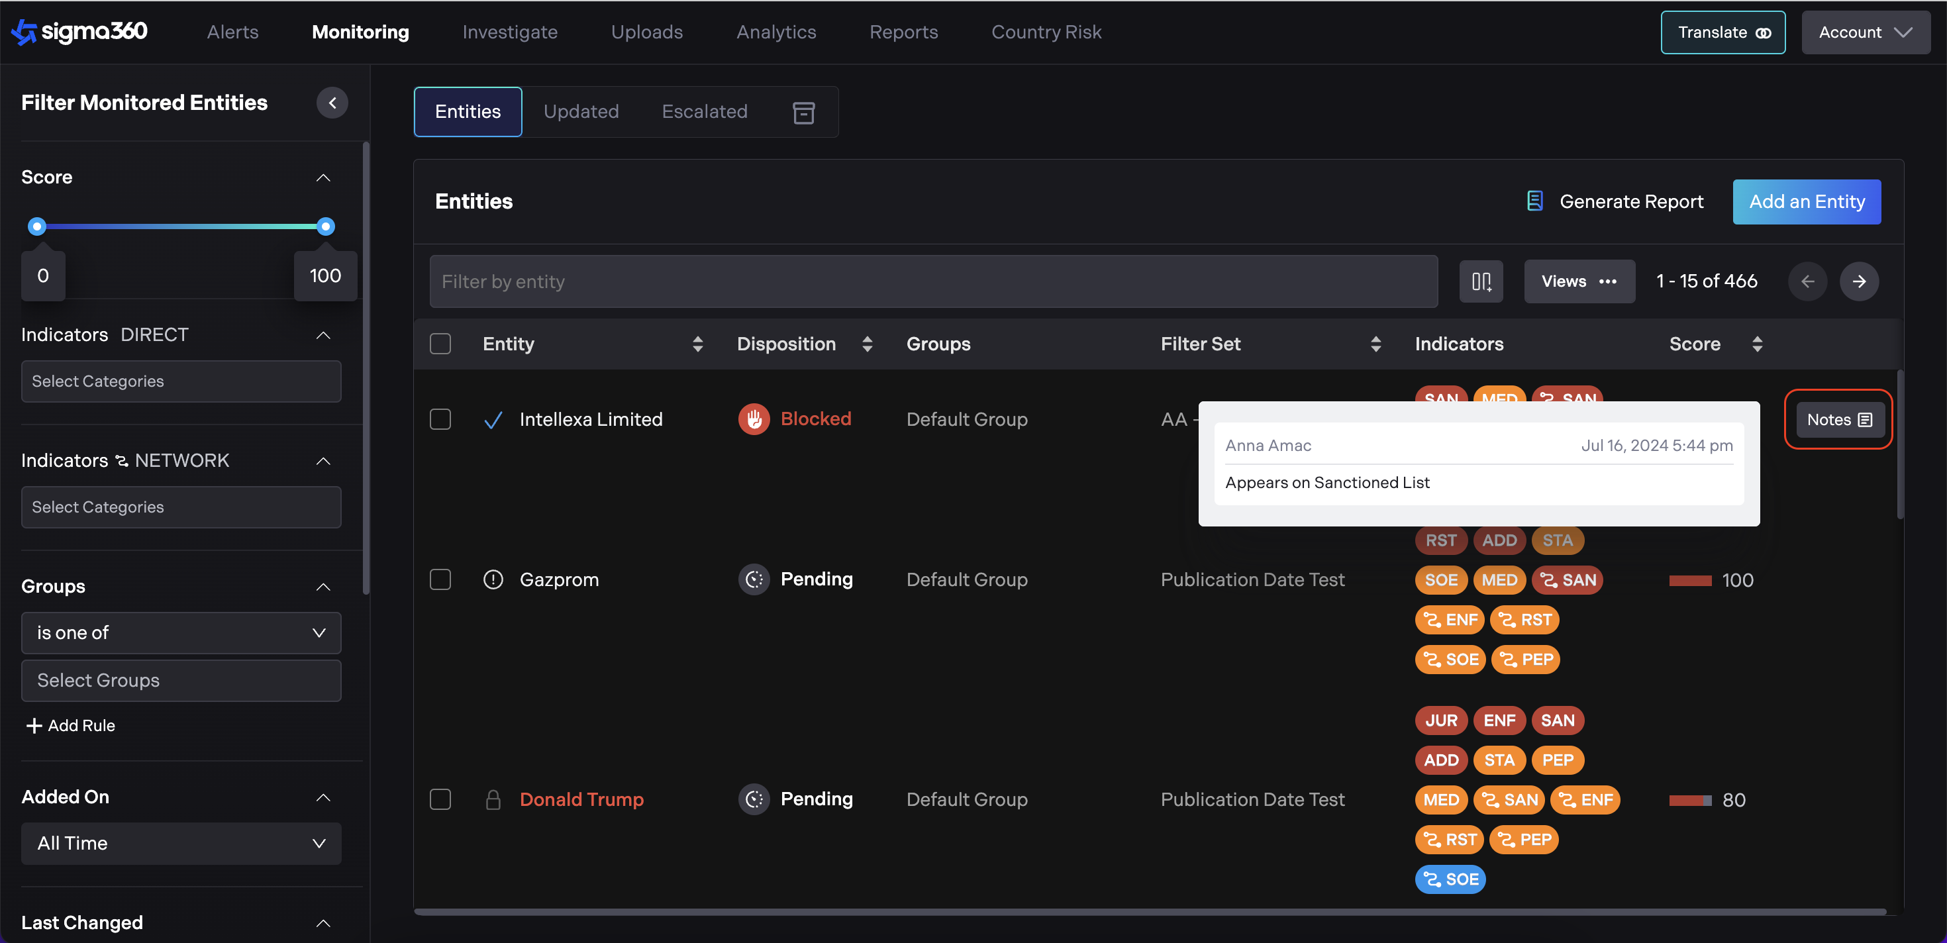The image size is (1947, 943).
Task: Toggle the select-all header checkbox
Action: click(440, 344)
